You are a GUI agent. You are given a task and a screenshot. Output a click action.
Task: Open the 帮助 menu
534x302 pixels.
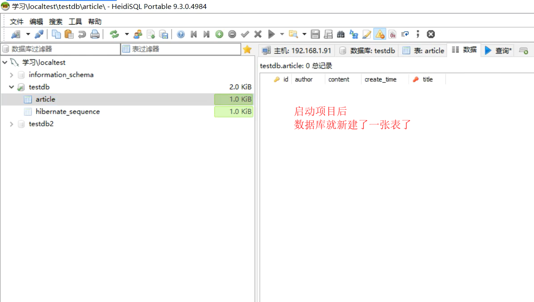(95, 22)
